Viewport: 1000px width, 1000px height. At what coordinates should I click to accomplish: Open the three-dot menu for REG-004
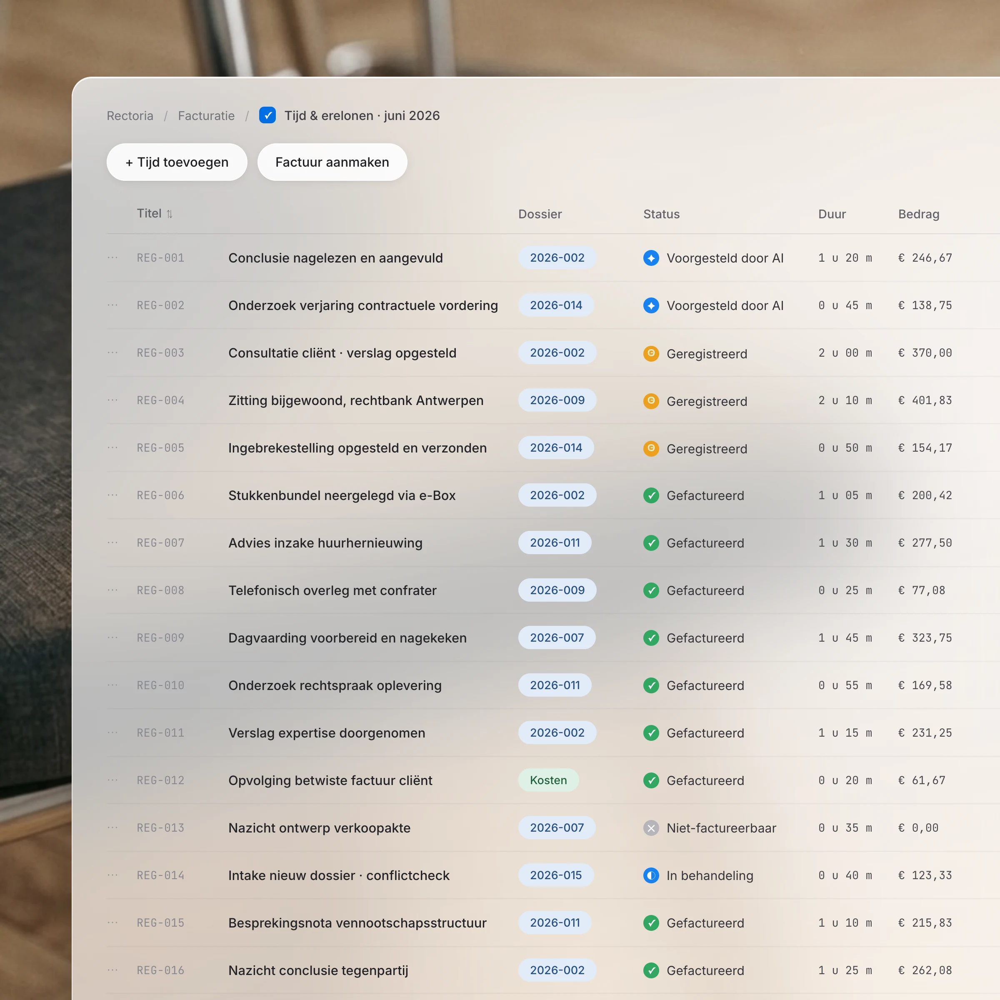(x=112, y=400)
